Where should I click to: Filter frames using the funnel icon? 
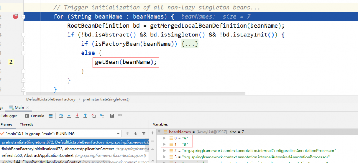pyautogui.click(x=144, y=133)
